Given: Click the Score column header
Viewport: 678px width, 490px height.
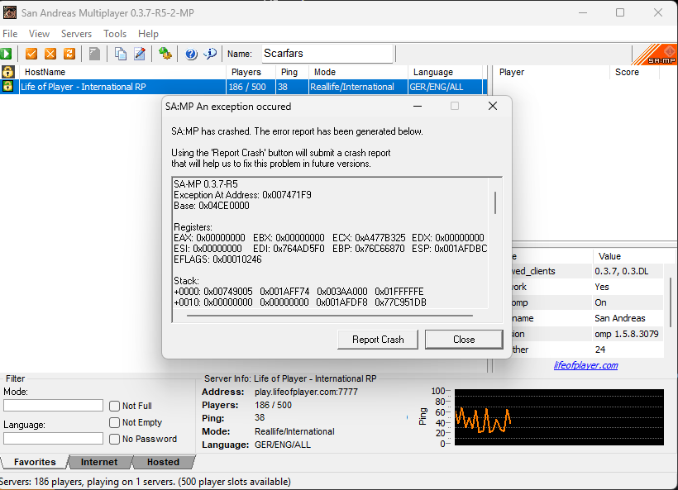Looking at the screenshot, I should click(x=635, y=72).
